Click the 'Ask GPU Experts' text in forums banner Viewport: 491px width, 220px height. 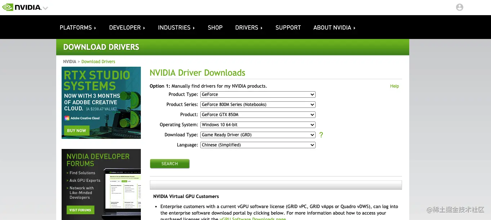pos(85,181)
